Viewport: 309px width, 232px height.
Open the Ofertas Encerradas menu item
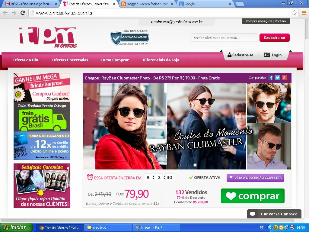coord(70,60)
